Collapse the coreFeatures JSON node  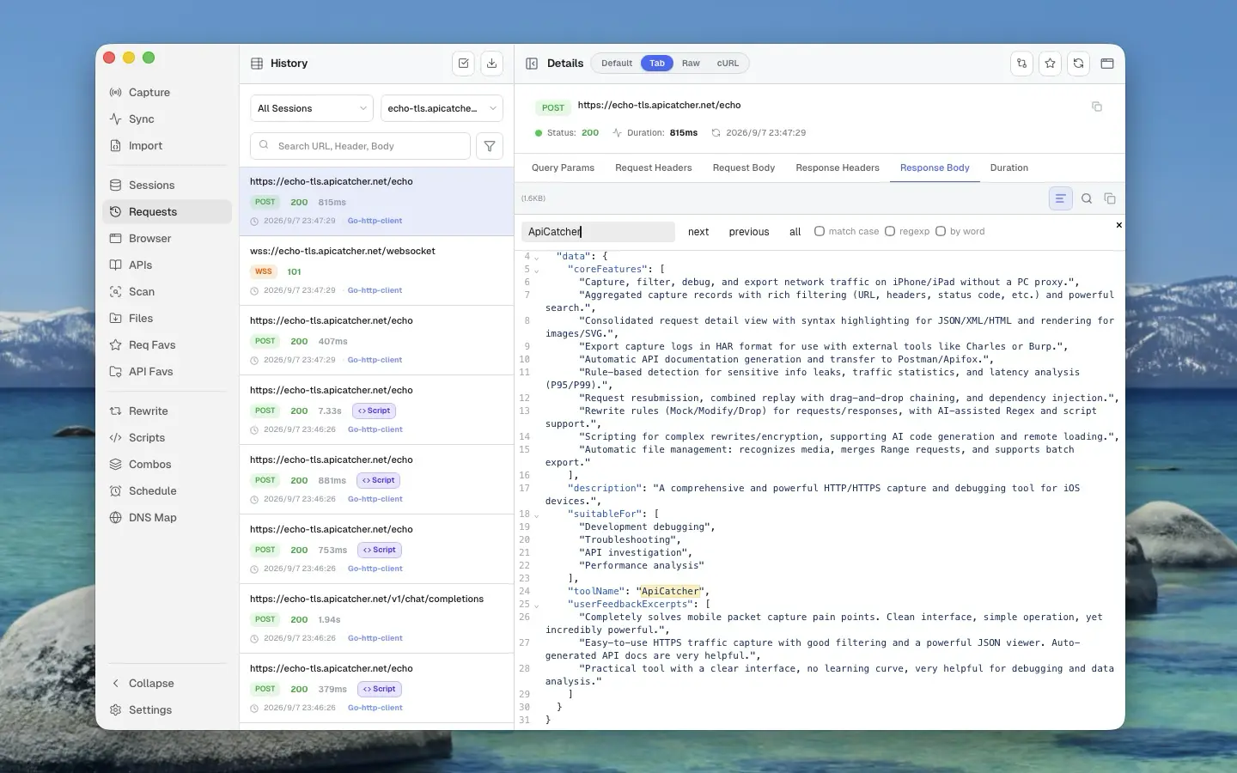(x=537, y=270)
